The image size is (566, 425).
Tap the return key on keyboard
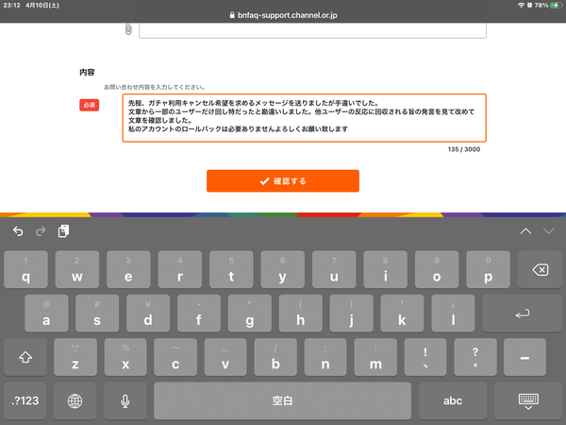pos(522,314)
